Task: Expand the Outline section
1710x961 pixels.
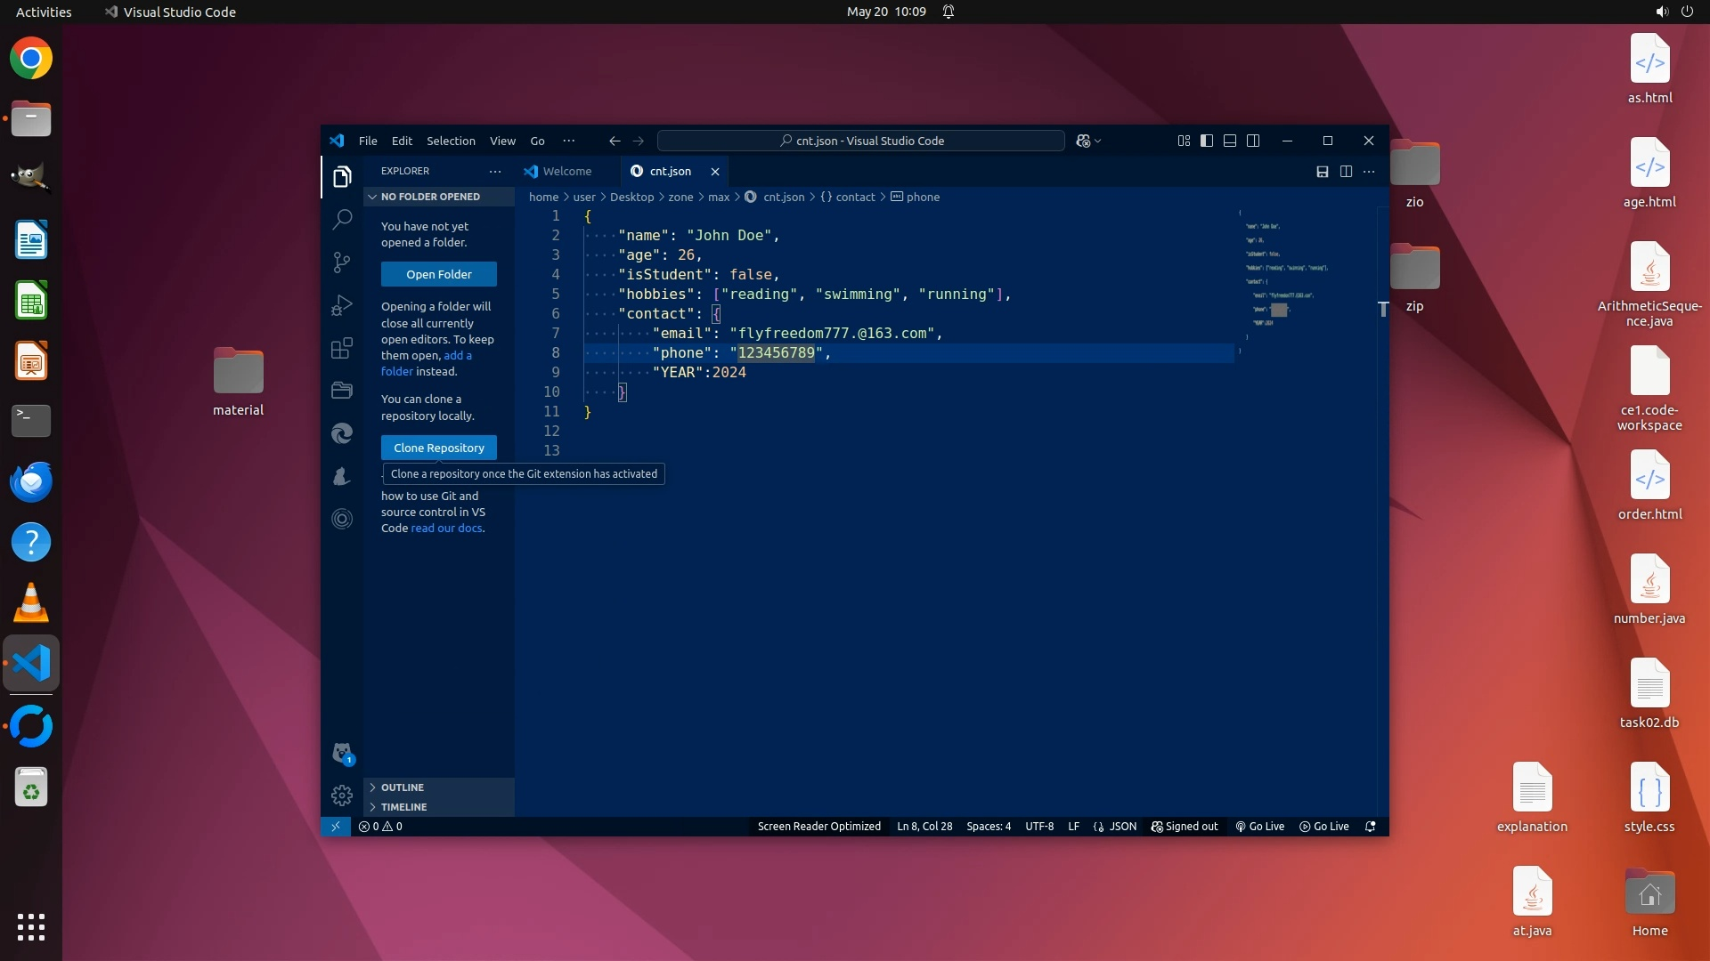Action: point(403,787)
